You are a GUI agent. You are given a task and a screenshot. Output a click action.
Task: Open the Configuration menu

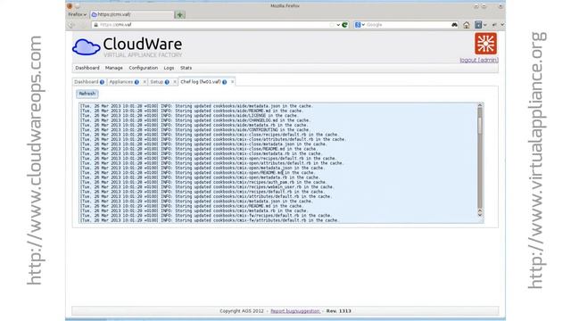(143, 68)
